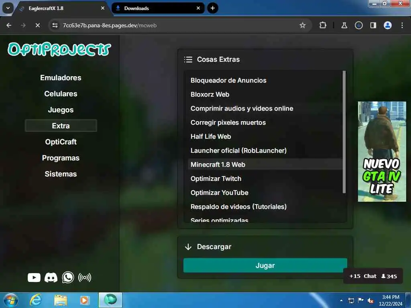This screenshot has width=411, height=308.
Task: Select Corregir pixeles muertos entry
Action: click(265, 123)
